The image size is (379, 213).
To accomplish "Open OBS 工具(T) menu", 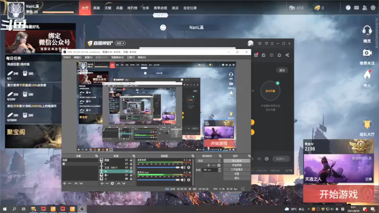I will pos(131,57).
